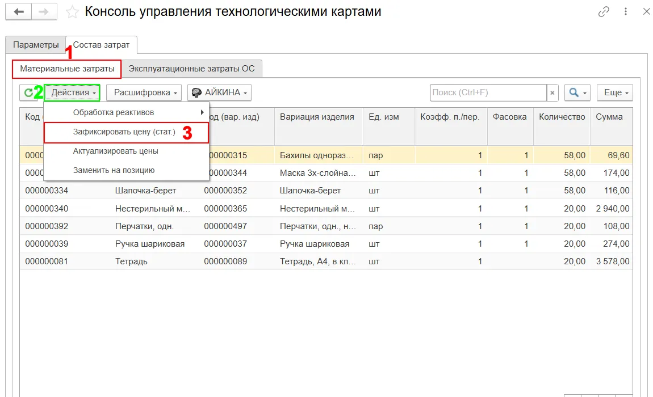Select the Бахилы однораз… variation cell
The image size is (653, 397).
coord(319,155)
